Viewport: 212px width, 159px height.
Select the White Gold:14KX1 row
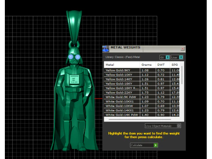[x=142, y=110]
